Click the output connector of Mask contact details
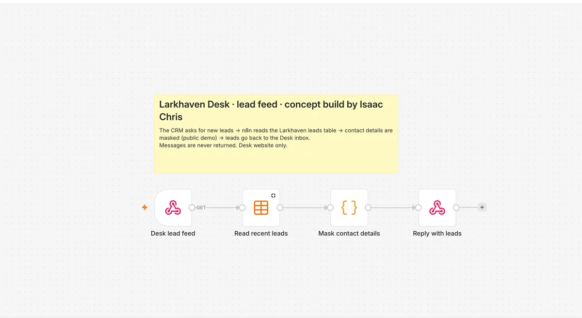The height and width of the screenshot is (318, 582). 368,207
